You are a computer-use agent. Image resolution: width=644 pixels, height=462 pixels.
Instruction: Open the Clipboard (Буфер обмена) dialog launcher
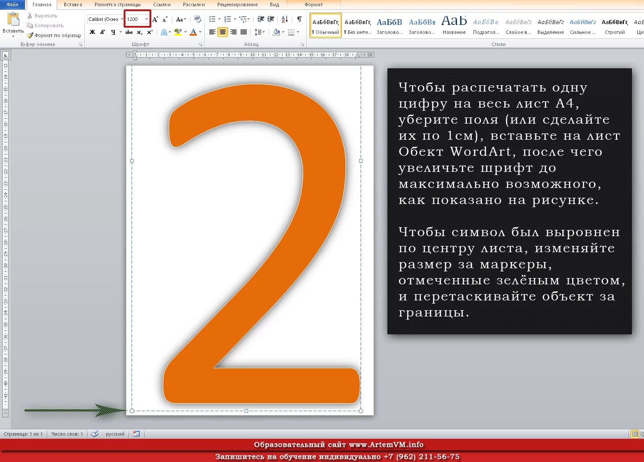[81, 45]
